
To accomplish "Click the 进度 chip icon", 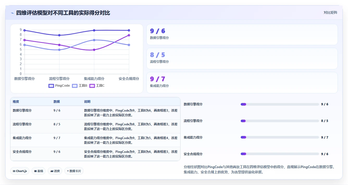I will pos(52,171).
